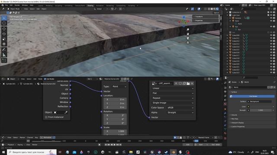Select the Rotate tool in viewport toolbar
This screenshot has height=155, width=277.
pyautogui.click(x=4, y=34)
